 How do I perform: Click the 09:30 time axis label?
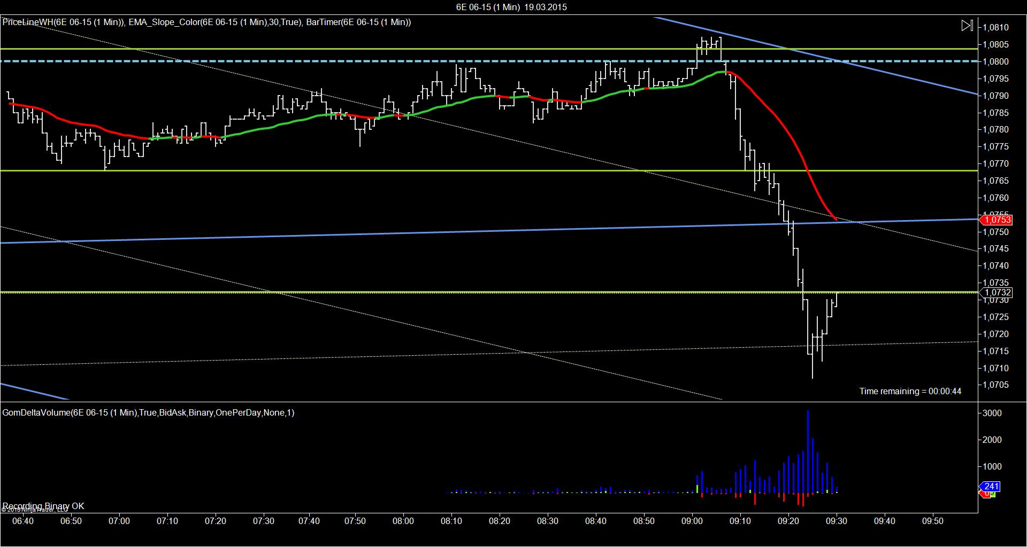click(x=837, y=521)
